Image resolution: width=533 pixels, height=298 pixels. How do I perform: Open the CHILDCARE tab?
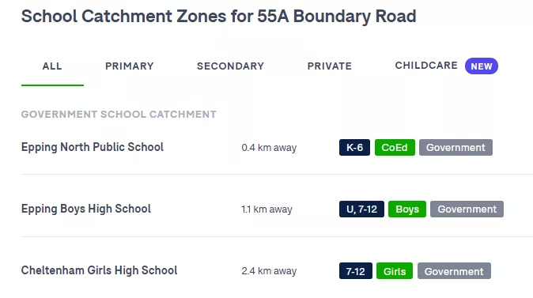click(x=426, y=66)
